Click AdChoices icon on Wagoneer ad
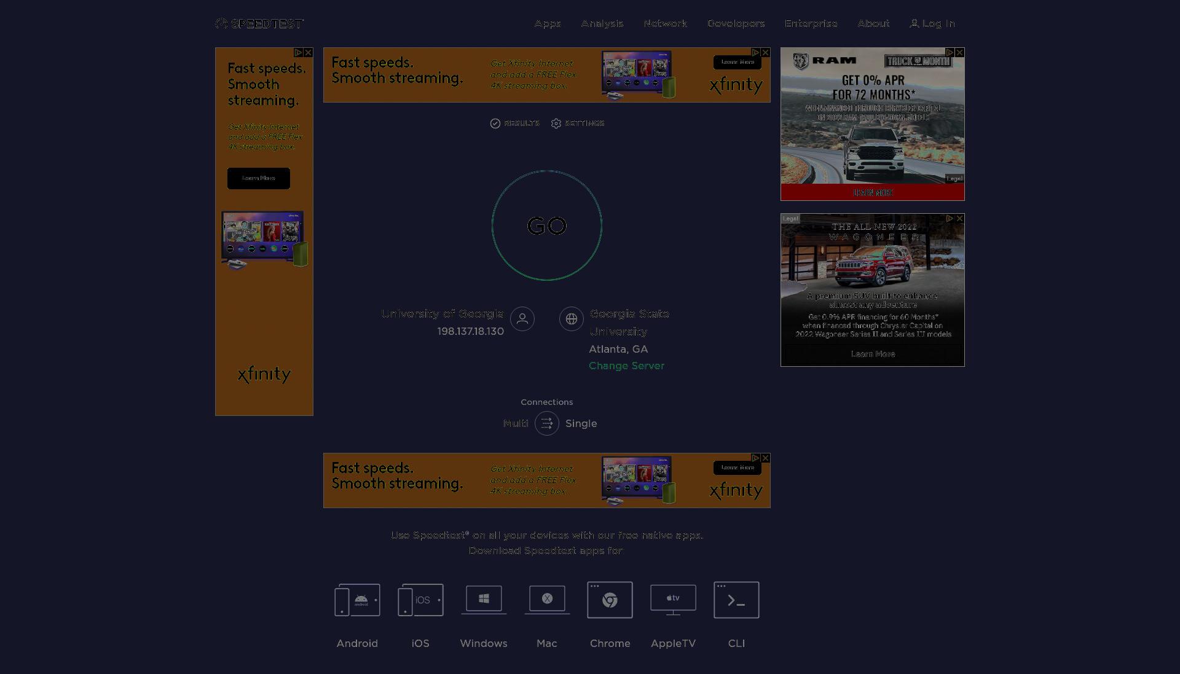 point(950,219)
